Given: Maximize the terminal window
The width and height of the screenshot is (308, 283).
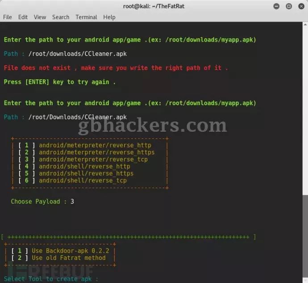Looking at the screenshot, I should point(289,6).
